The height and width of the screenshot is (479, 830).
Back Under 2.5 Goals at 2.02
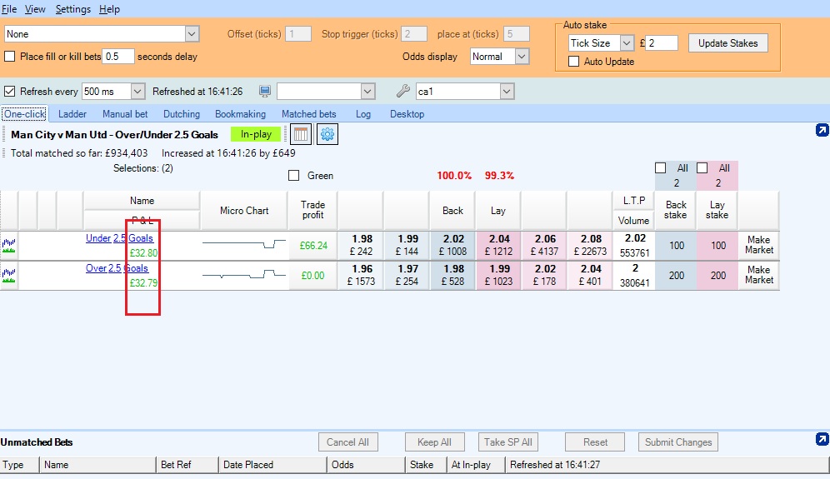[453, 245]
